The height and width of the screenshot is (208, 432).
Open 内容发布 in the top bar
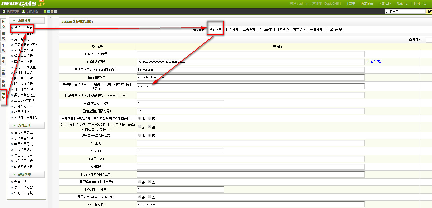(x=367, y=4)
